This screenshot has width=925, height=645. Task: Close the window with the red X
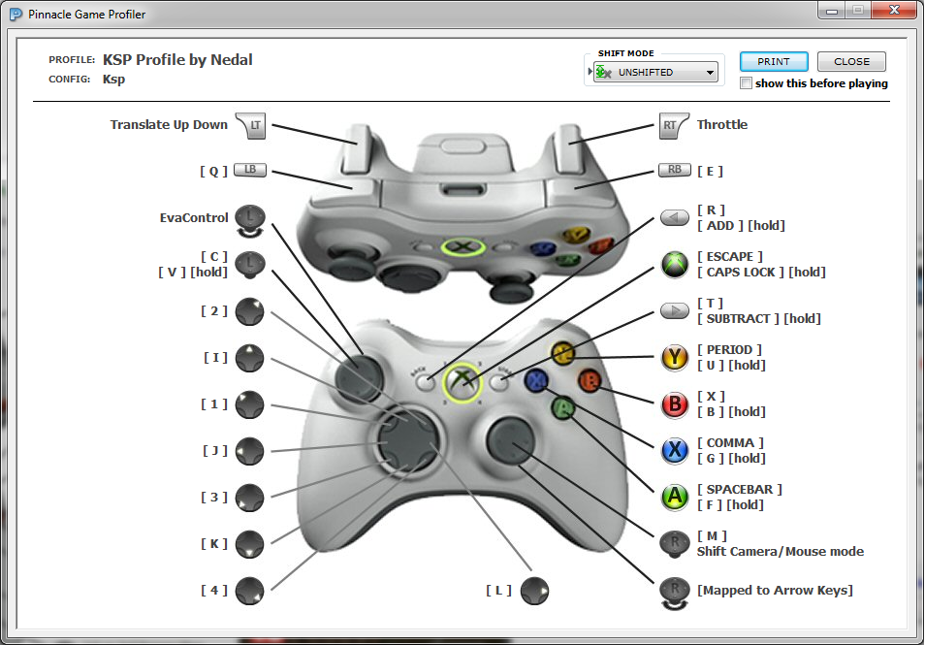click(894, 10)
